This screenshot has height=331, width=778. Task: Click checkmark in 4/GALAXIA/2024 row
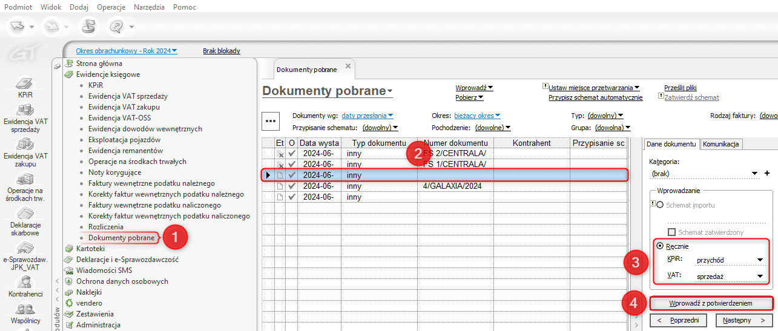292,186
